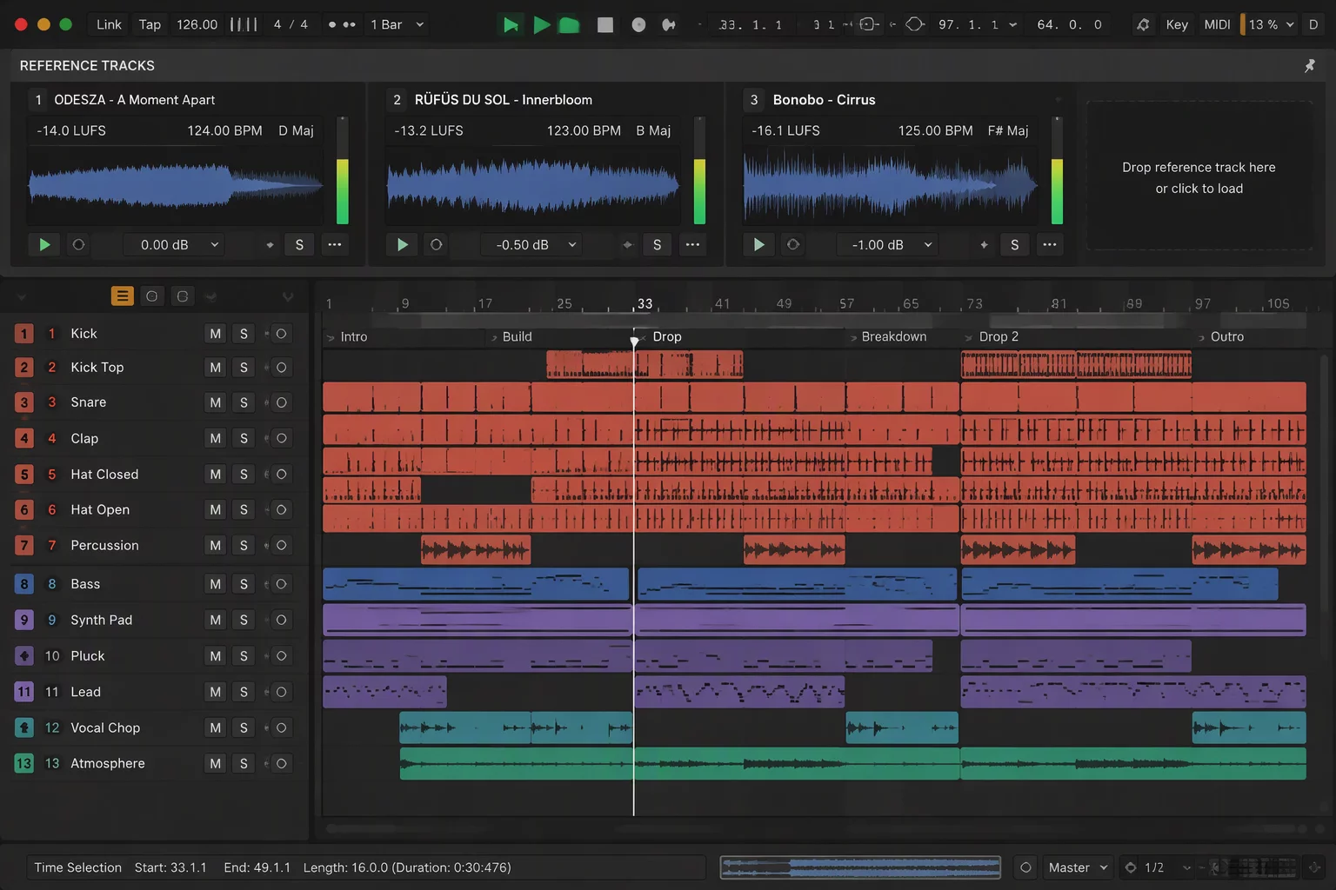
Task: Click the 126.00 tempo field
Action: tap(197, 24)
